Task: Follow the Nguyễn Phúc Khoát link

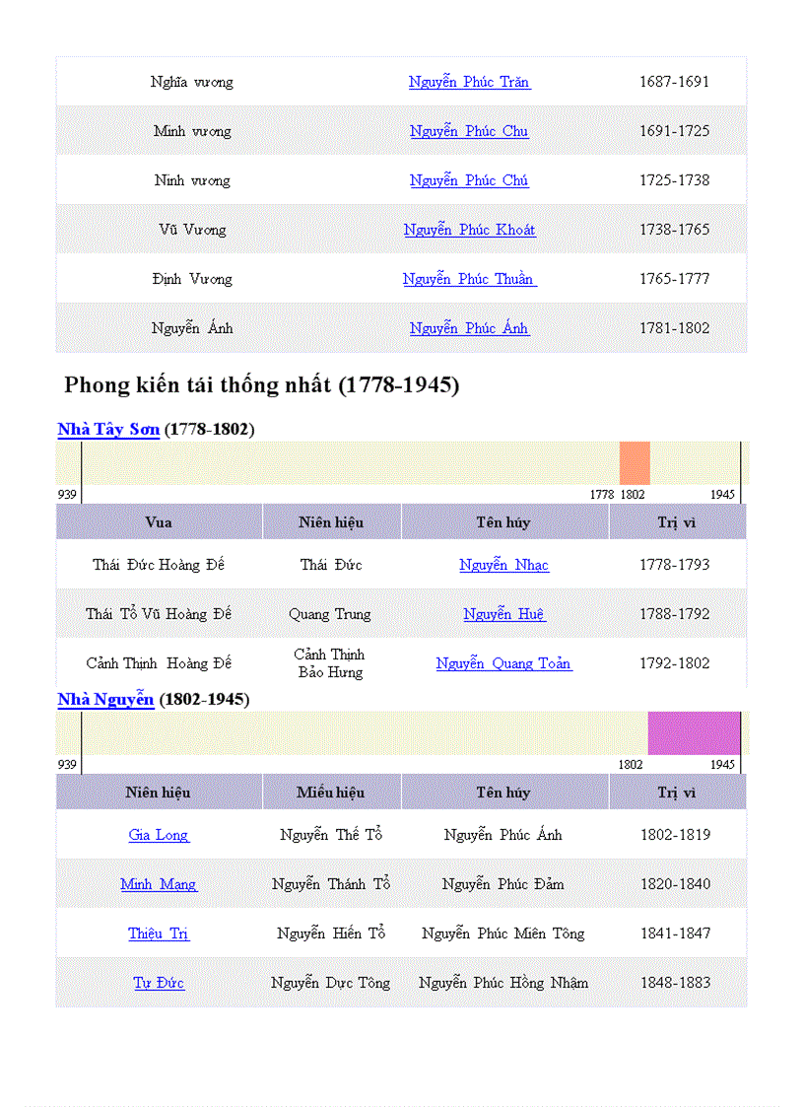Action: click(x=469, y=230)
